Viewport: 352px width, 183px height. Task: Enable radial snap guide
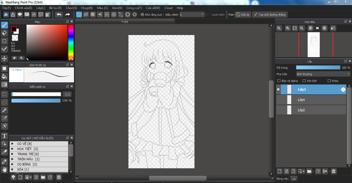coord(107,14)
